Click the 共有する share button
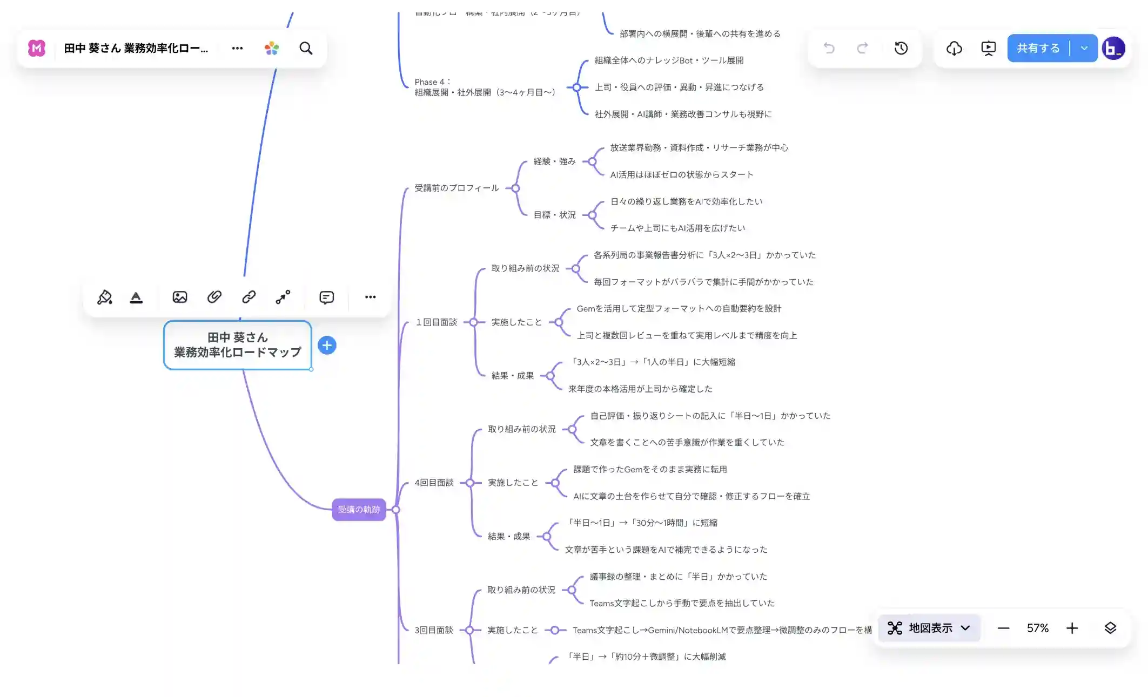The image size is (1148, 697). point(1038,48)
